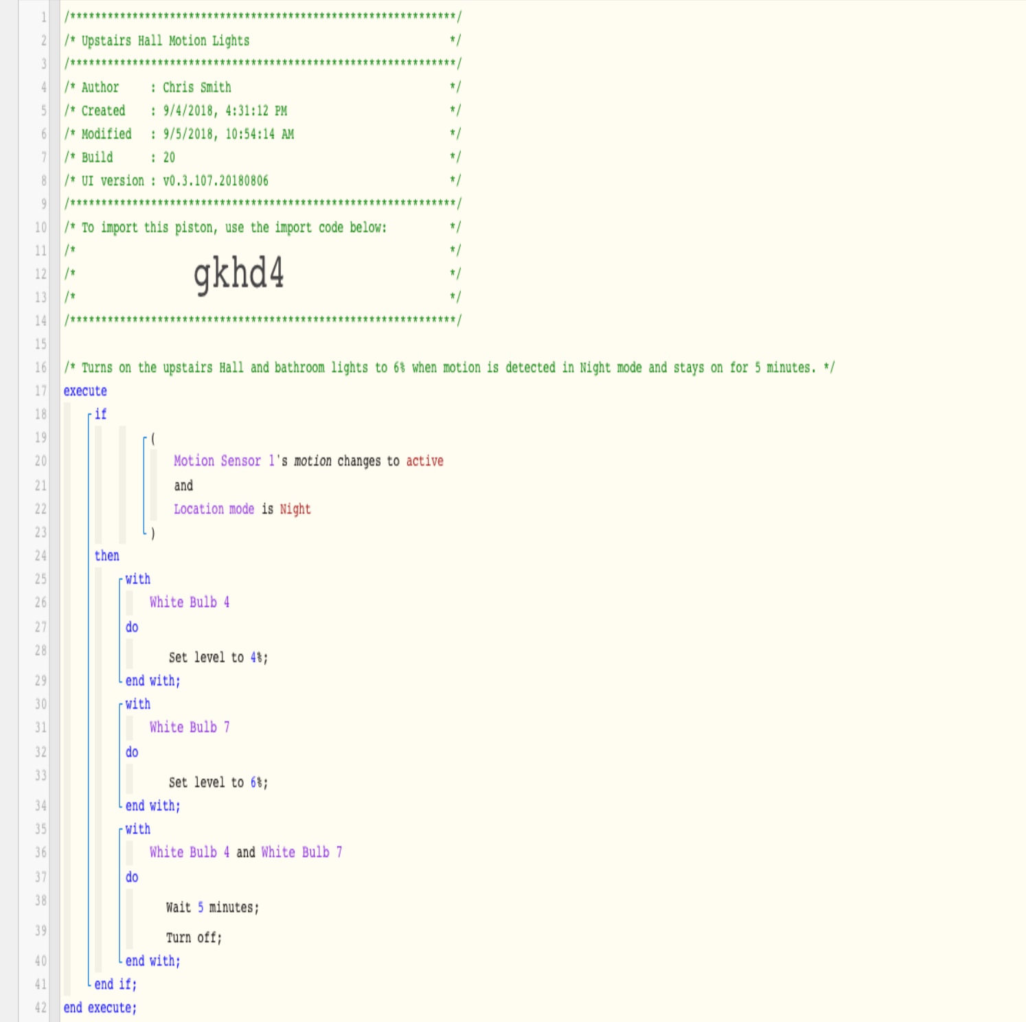Viewport: 1026px width, 1022px height.
Task: Click the 'end if;' statement
Action: point(115,984)
